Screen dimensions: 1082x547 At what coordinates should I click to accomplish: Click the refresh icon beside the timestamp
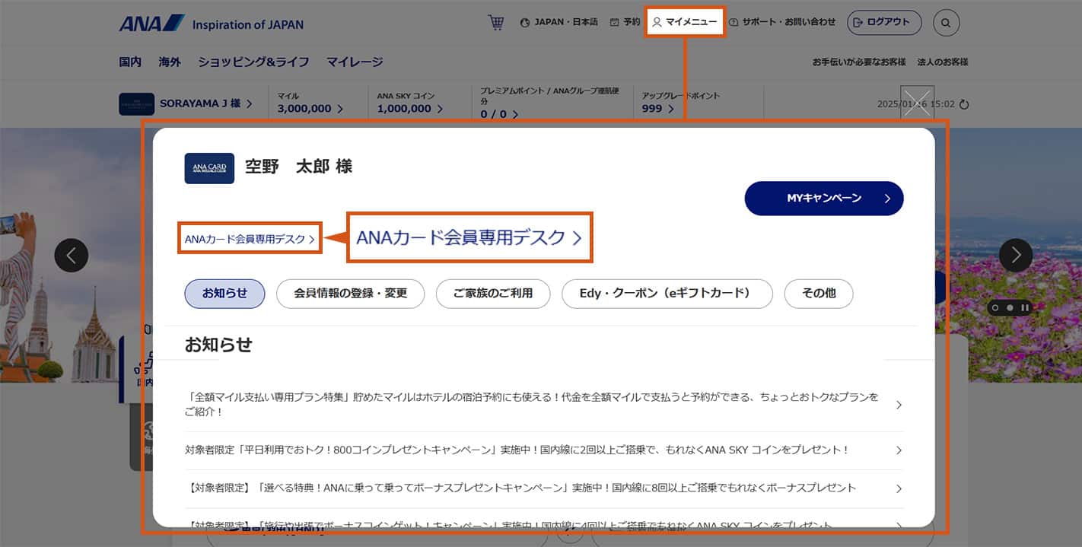coord(964,104)
